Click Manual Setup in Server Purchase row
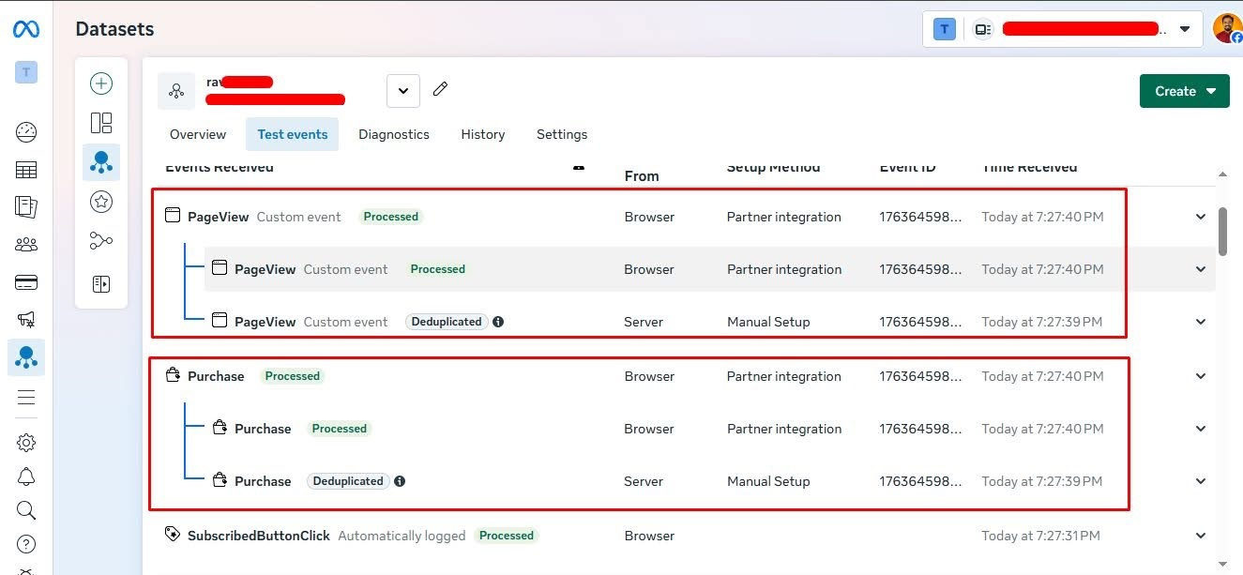The image size is (1243, 575). pyautogui.click(x=768, y=481)
